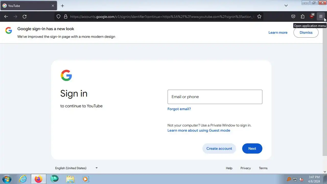Open the Help footer link
Screen dimensions: 327x184
click(229, 168)
